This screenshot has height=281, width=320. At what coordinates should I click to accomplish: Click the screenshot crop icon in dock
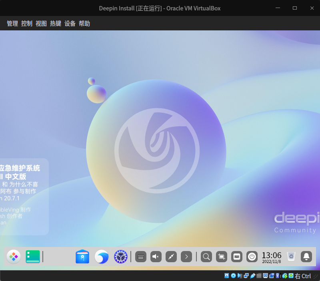[222, 257]
